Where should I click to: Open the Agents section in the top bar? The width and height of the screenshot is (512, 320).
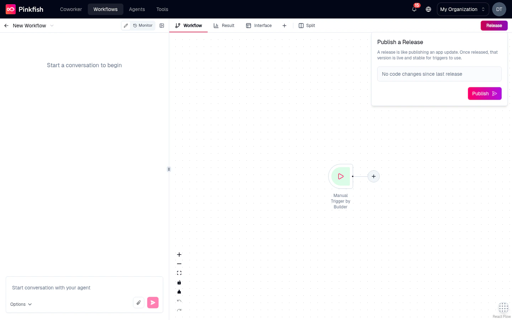point(137,9)
